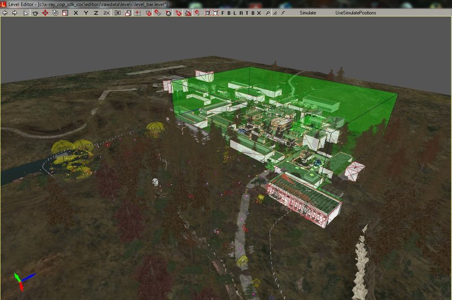Switch to Left view with L button

pyautogui.click(x=234, y=12)
